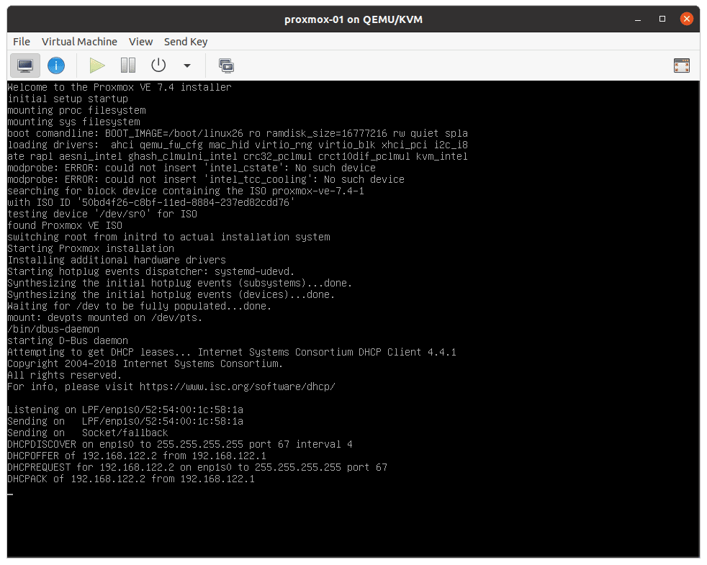
Task: Close the proxmox-01 window
Action: (x=686, y=19)
